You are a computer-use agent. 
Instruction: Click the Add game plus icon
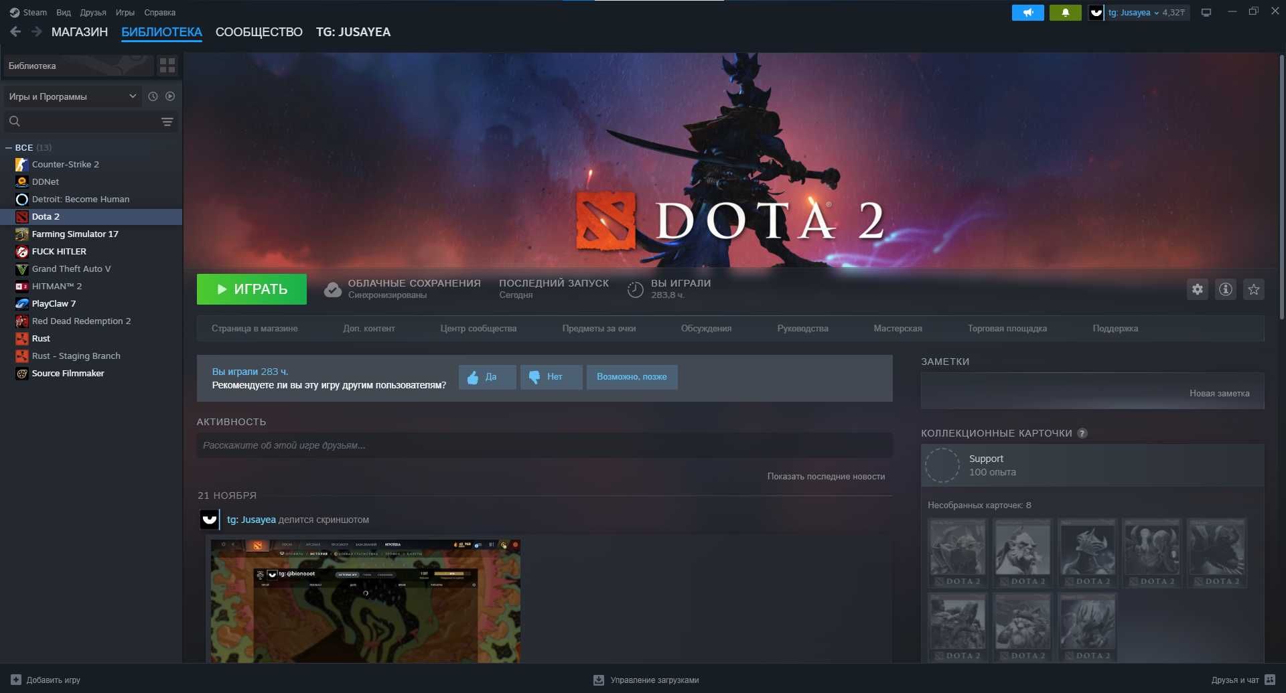(16, 680)
